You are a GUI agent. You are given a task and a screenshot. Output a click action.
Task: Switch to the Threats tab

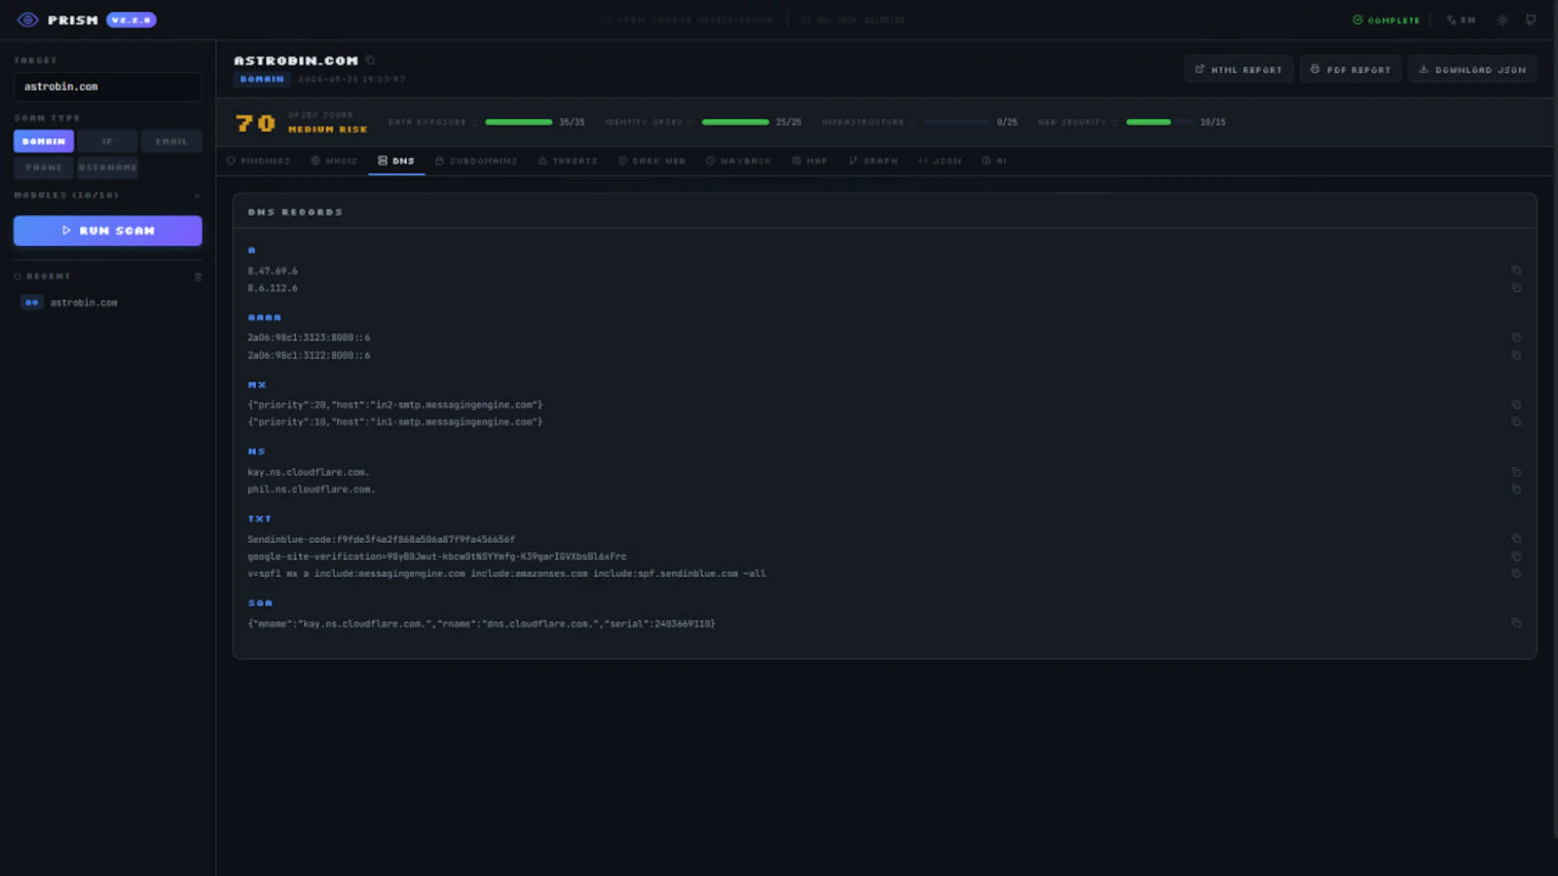(568, 161)
